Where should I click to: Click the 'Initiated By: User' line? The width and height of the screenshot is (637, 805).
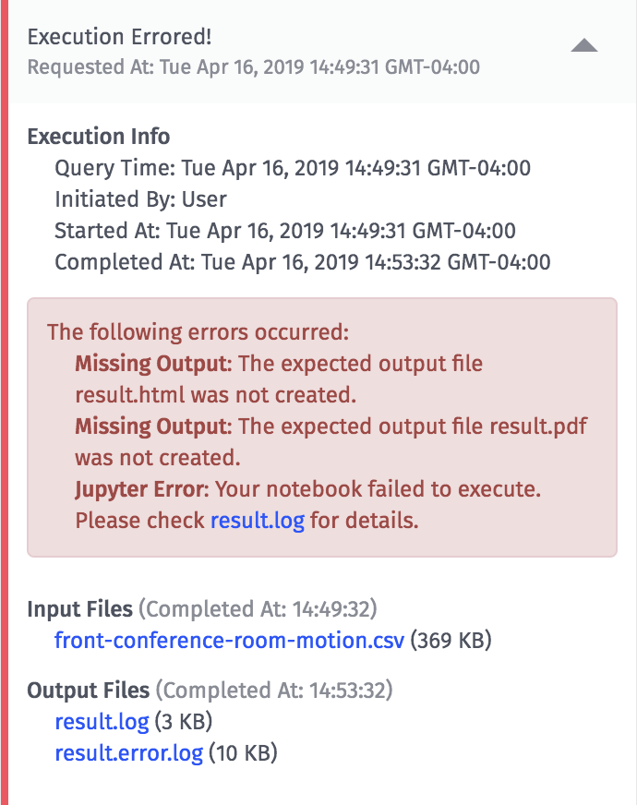pos(140,199)
